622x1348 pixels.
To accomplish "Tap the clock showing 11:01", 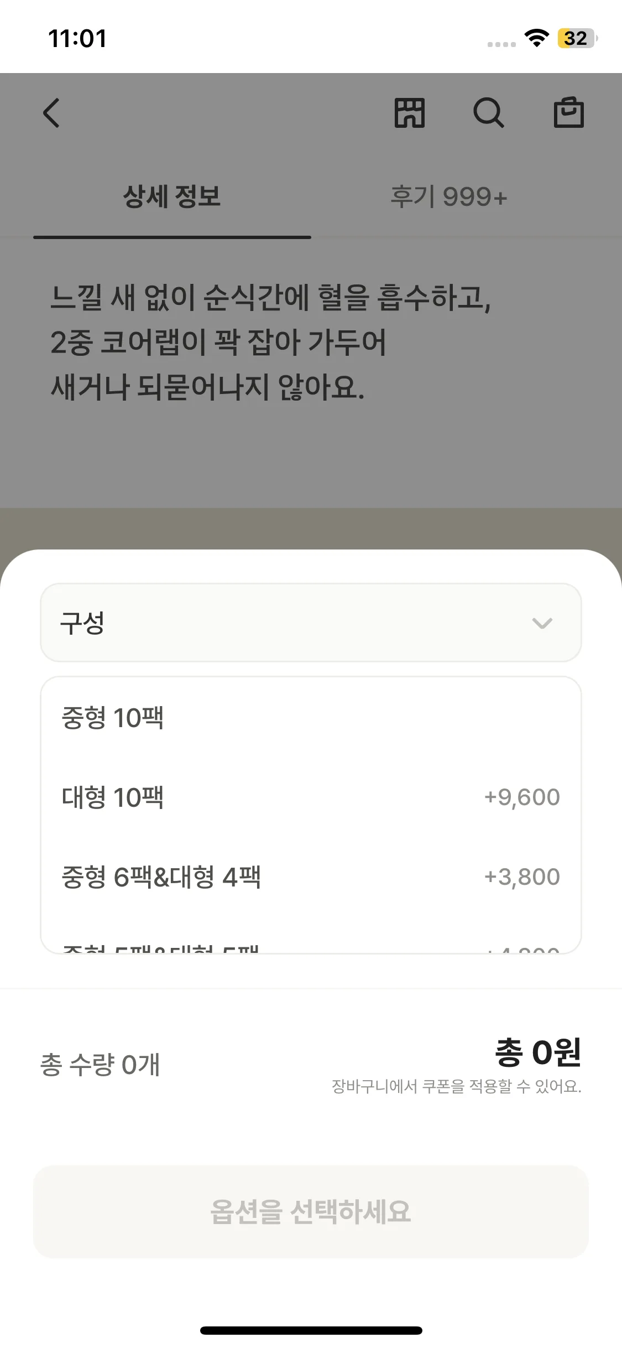I will coord(77,39).
